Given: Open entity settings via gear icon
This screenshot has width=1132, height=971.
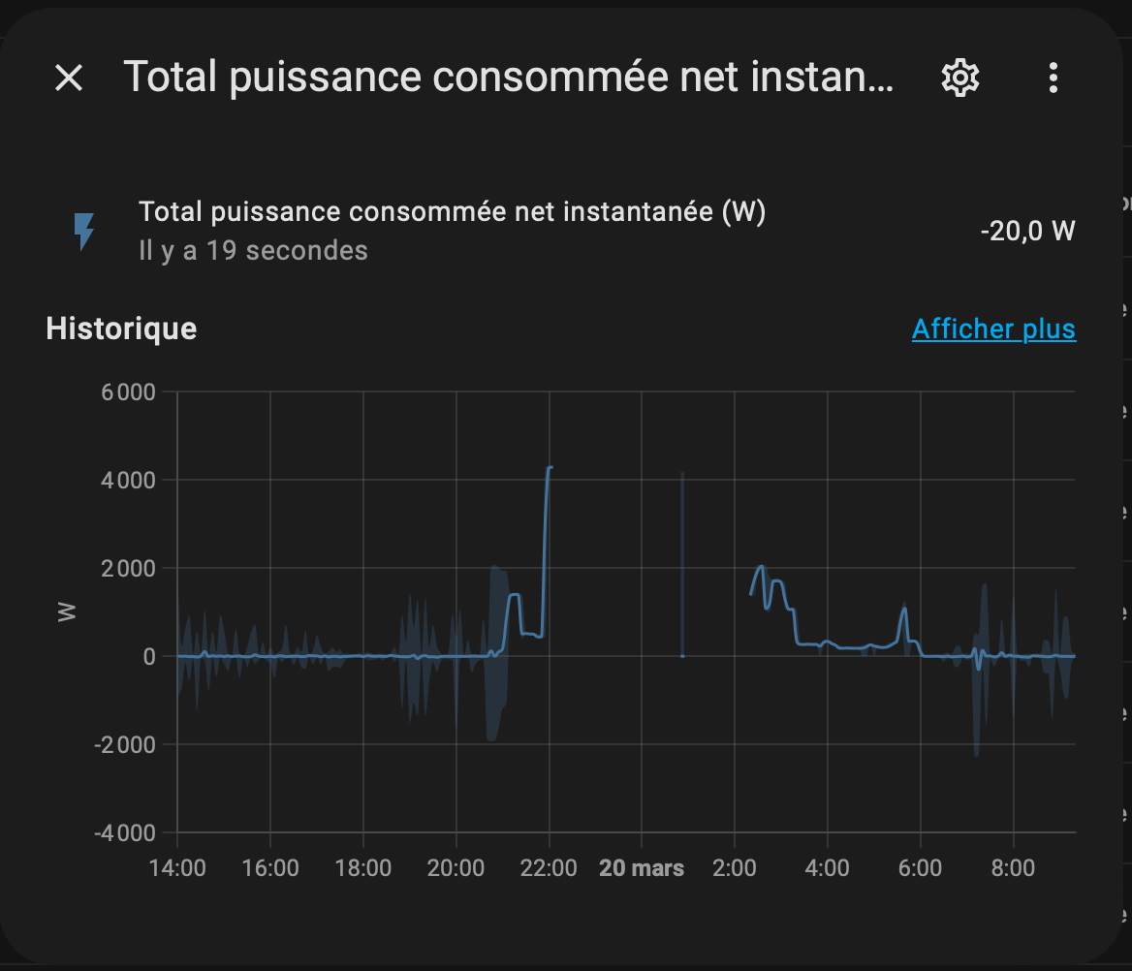Looking at the screenshot, I should click(x=960, y=78).
